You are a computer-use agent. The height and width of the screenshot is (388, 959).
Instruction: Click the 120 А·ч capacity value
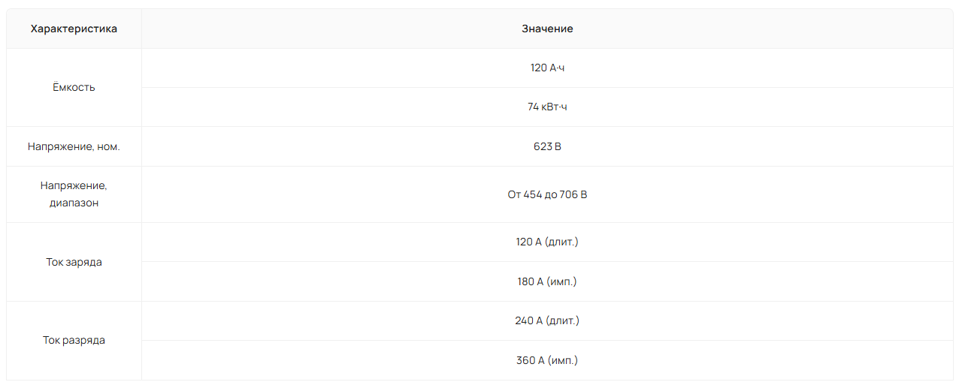coord(547,68)
